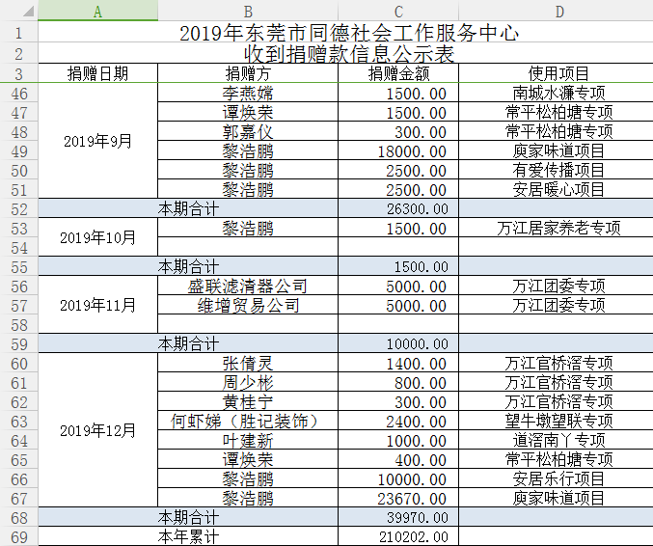The width and height of the screenshot is (653, 546).
Task: Click donor cell 郭嘉仪
Action: [248, 131]
